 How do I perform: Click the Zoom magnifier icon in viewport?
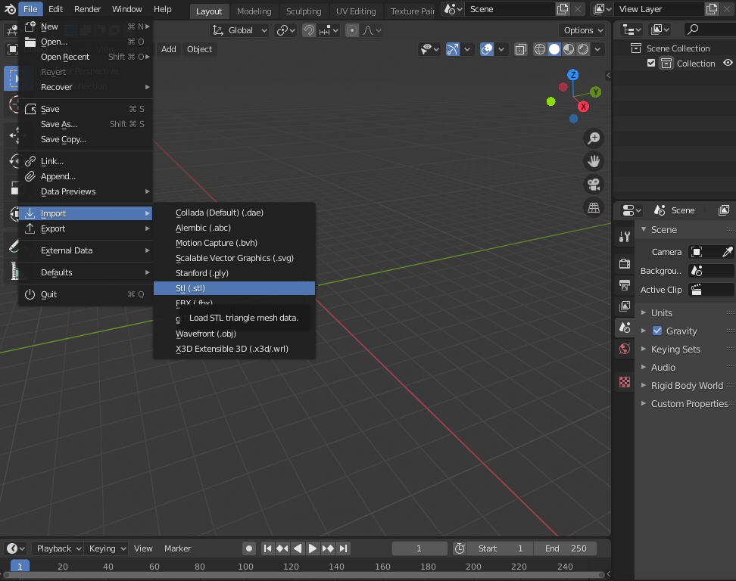tap(594, 138)
